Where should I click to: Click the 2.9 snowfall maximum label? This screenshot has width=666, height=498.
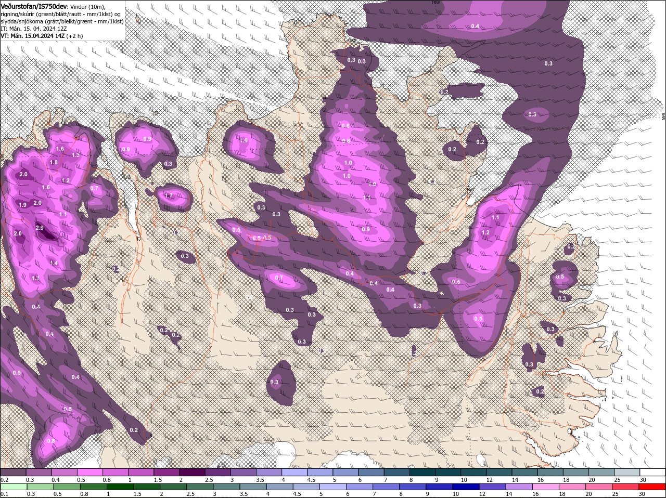[40, 228]
